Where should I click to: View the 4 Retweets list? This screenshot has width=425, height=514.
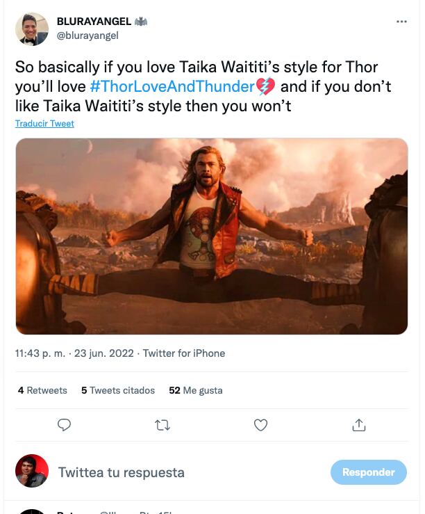click(x=42, y=390)
